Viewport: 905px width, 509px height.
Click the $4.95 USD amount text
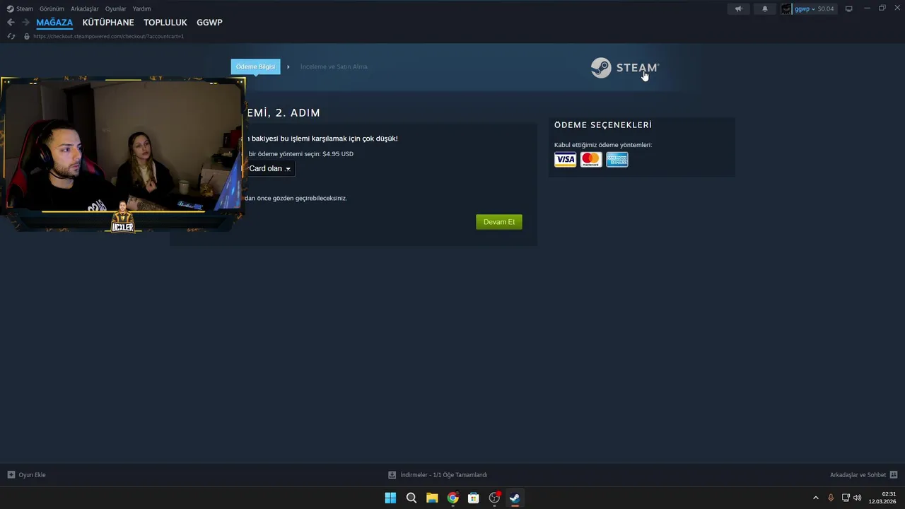click(x=338, y=153)
